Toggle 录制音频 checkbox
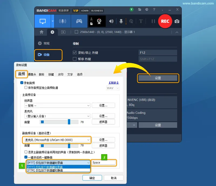The width and height of the screenshot is (216, 186). pos(22,83)
